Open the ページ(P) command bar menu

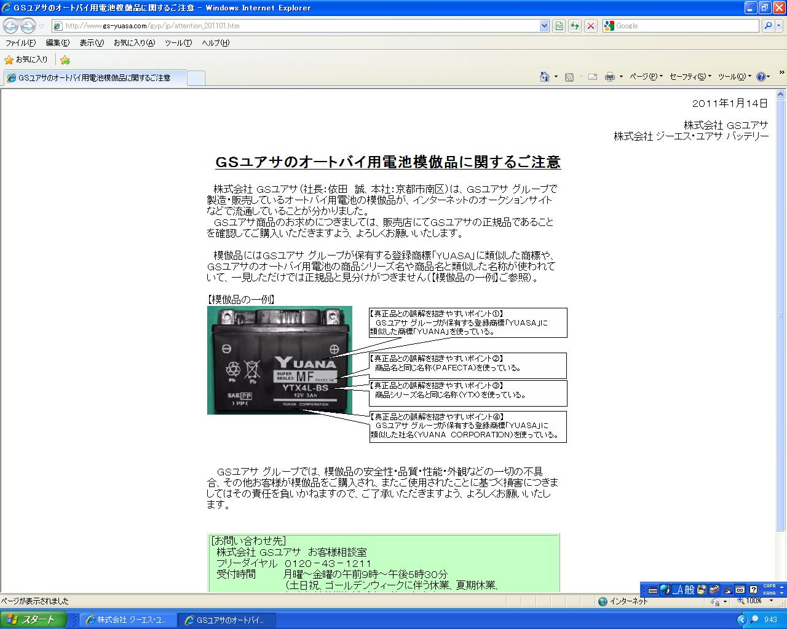646,77
